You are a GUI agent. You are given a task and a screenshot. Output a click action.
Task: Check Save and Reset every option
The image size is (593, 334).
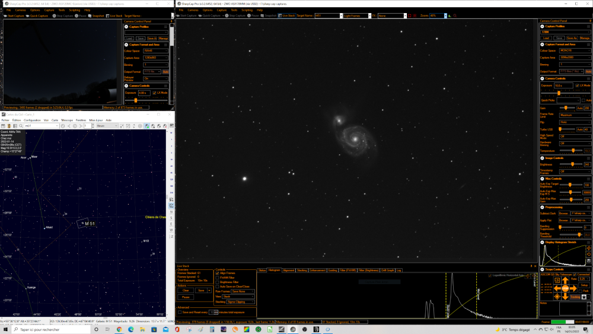pyautogui.click(x=180, y=313)
